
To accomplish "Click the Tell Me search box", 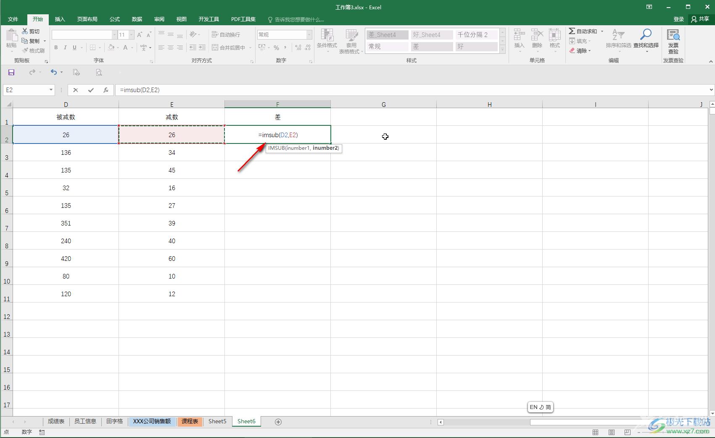I will pos(296,19).
